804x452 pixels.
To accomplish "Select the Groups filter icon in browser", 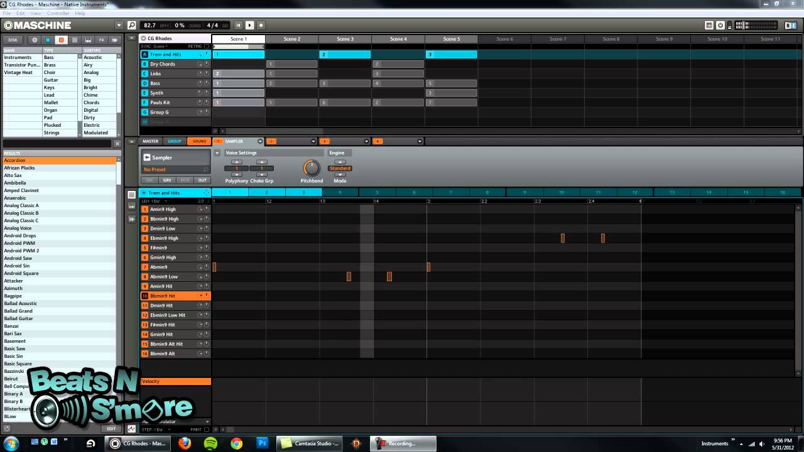I will (x=48, y=40).
